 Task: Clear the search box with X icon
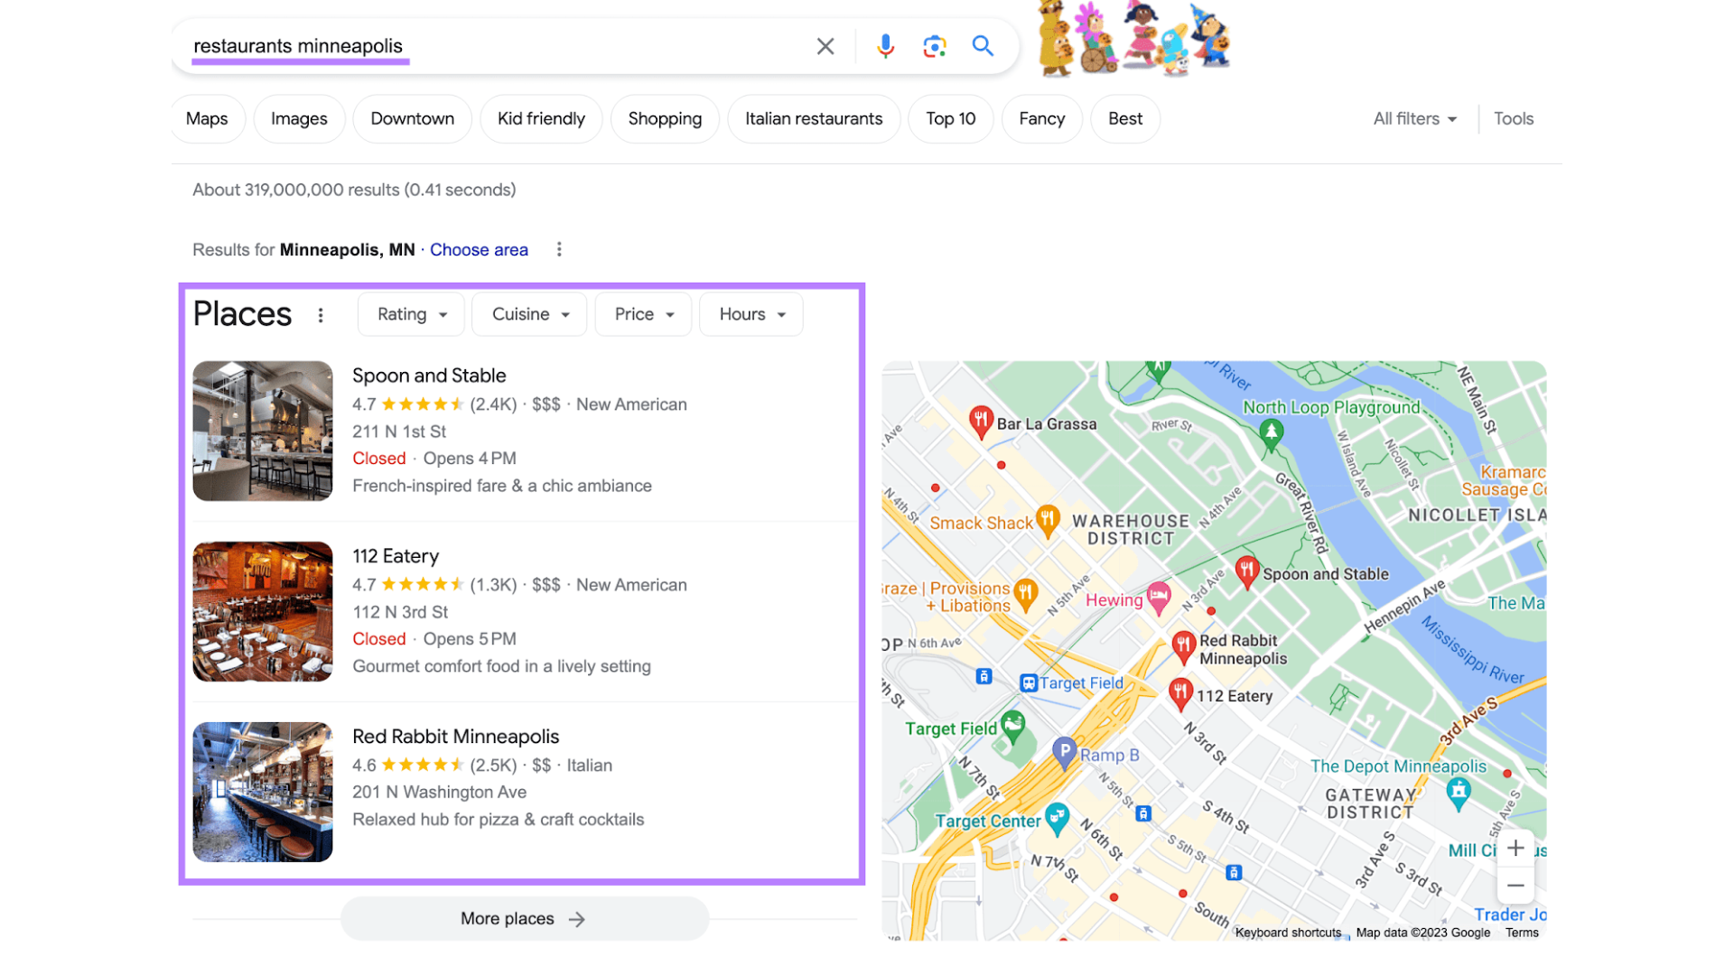[x=825, y=46]
